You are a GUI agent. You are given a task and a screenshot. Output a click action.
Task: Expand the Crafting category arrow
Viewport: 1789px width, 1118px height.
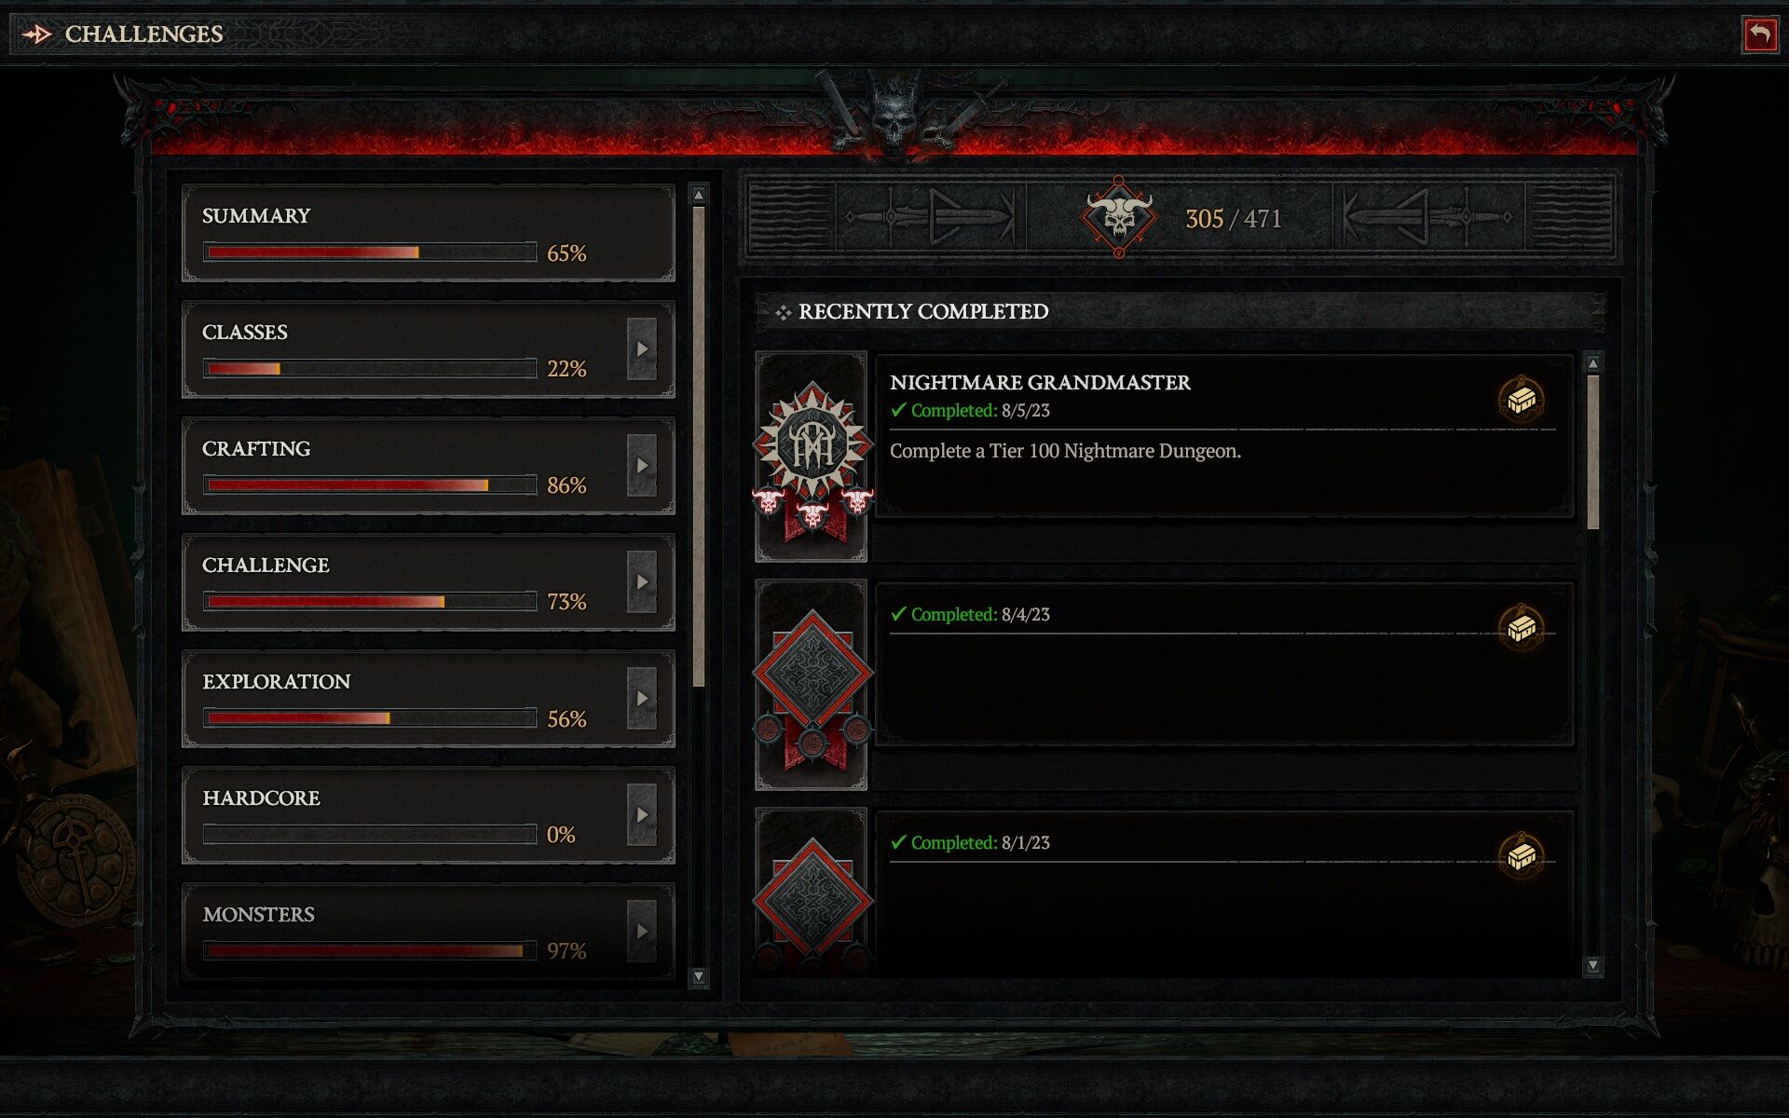point(642,465)
